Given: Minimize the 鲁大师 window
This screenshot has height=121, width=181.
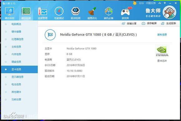Looking at the screenshot, I should click(170, 3).
